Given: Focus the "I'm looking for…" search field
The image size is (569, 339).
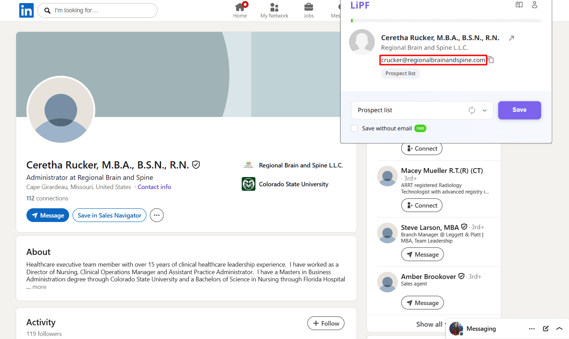Looking at the screenshot, I should [x=97, y=10].
